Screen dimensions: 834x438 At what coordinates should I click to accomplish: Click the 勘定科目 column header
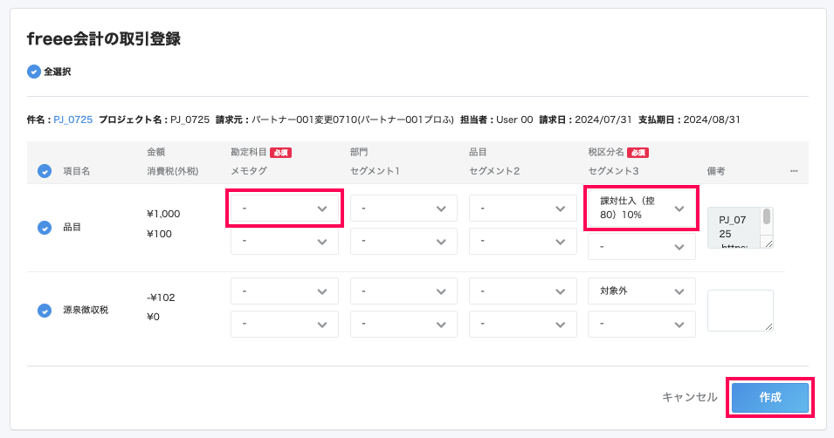248,152
